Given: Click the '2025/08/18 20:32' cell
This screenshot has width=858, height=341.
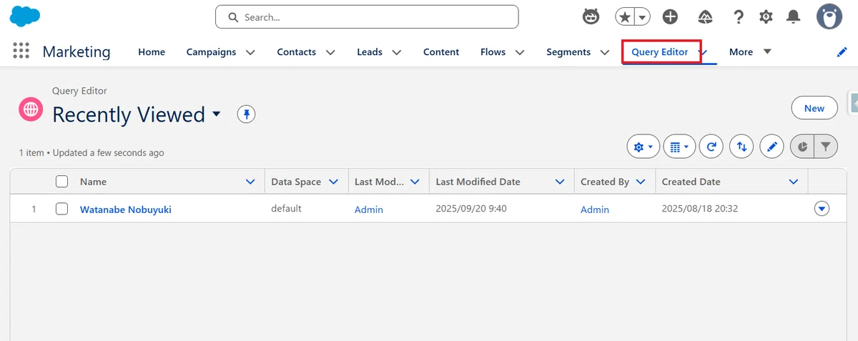Looking at the screenshot, I should (700, 209).
